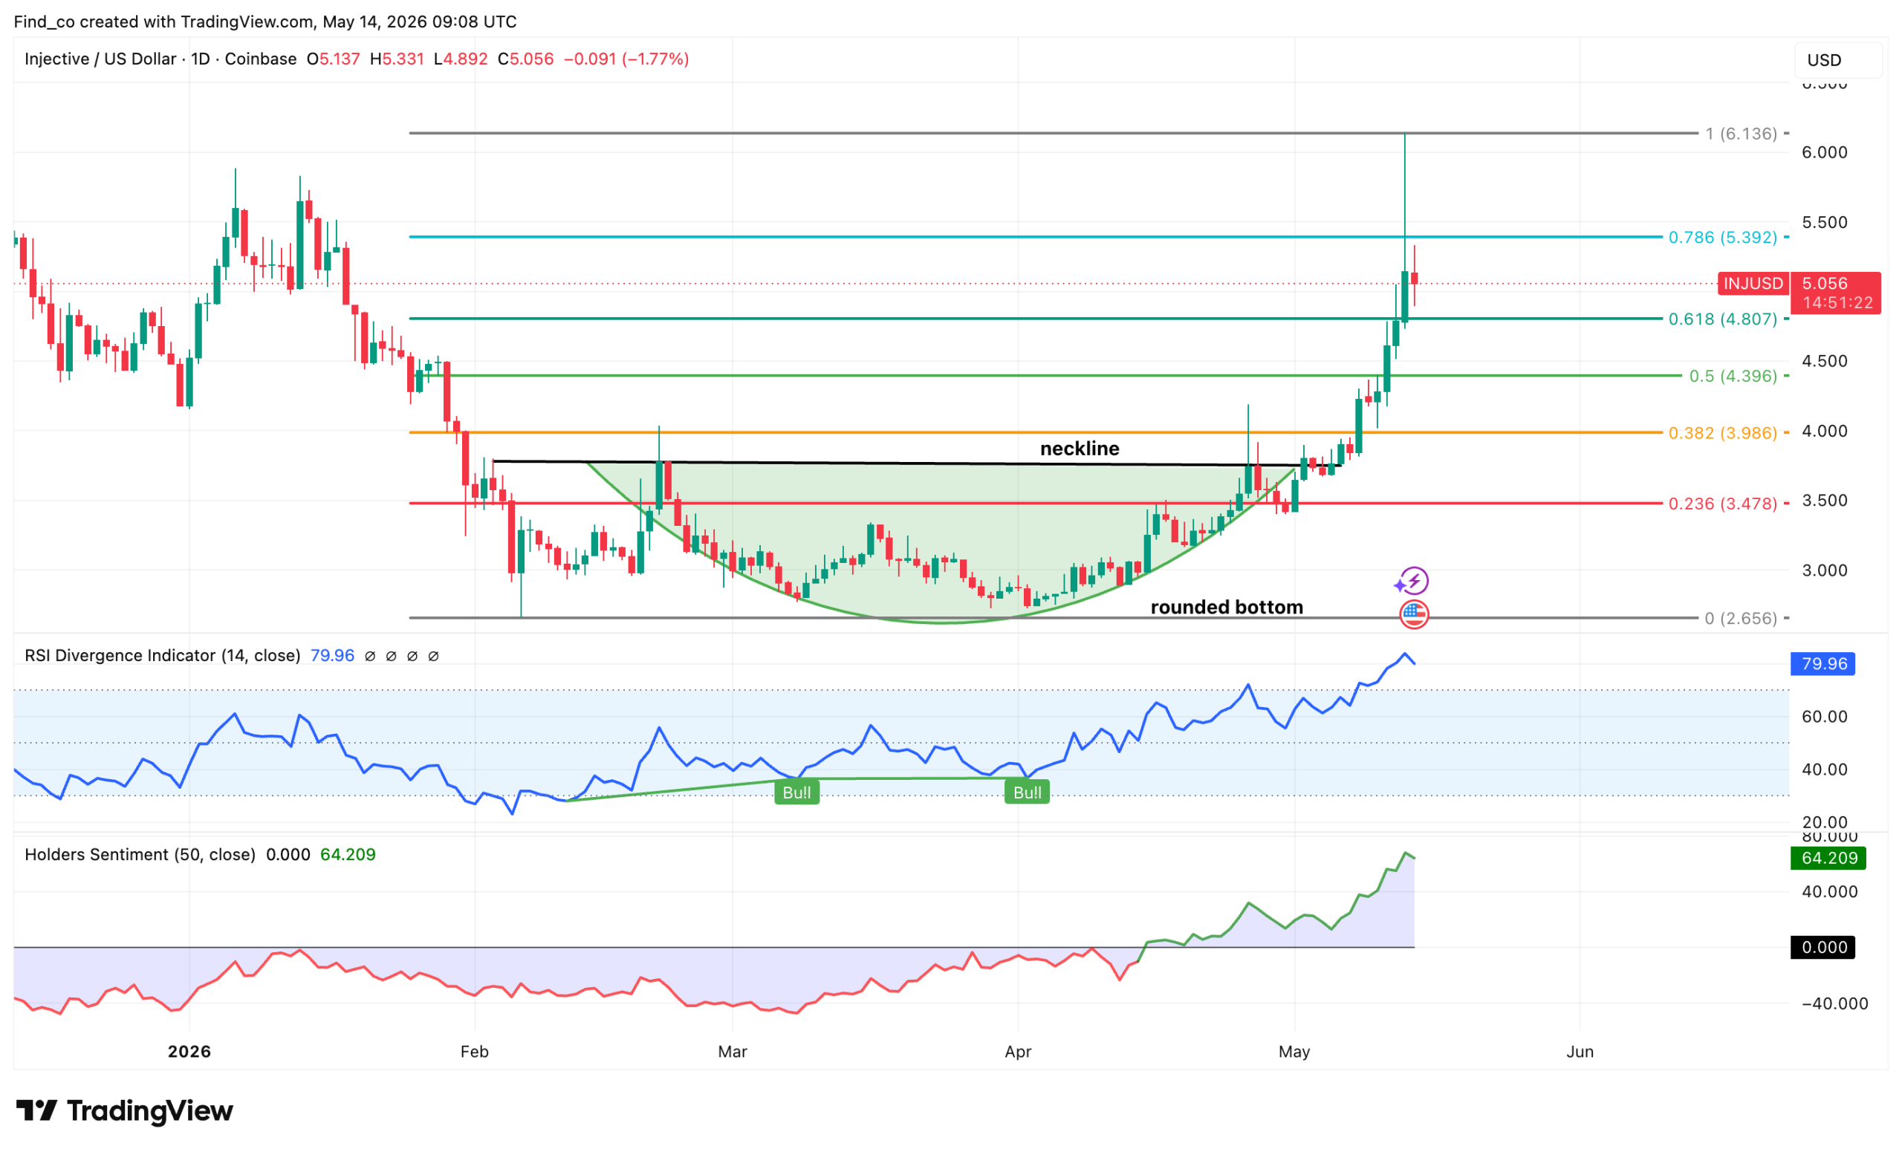The width and height of the screenshot is (1902, 1152).
Task: Click the Mar date axis label
Action: [733, 1051]
